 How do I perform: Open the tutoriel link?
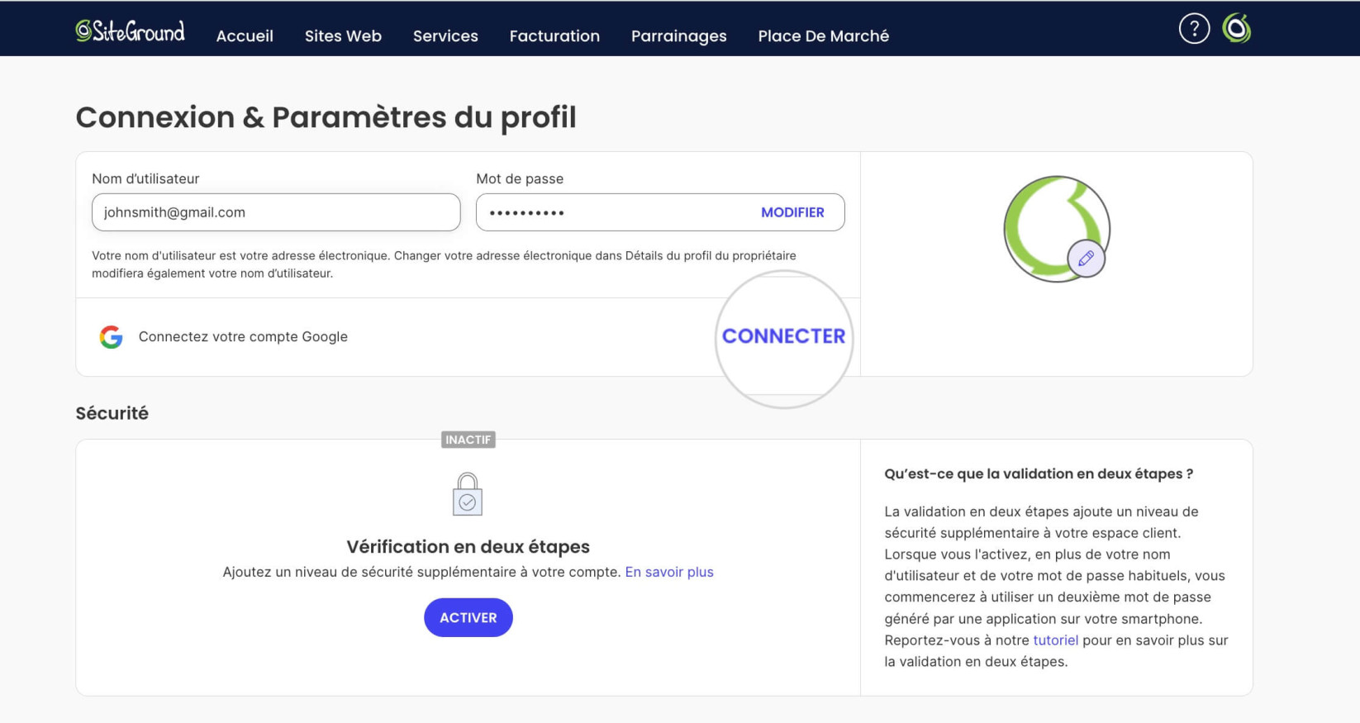[x=1055, y=640]
